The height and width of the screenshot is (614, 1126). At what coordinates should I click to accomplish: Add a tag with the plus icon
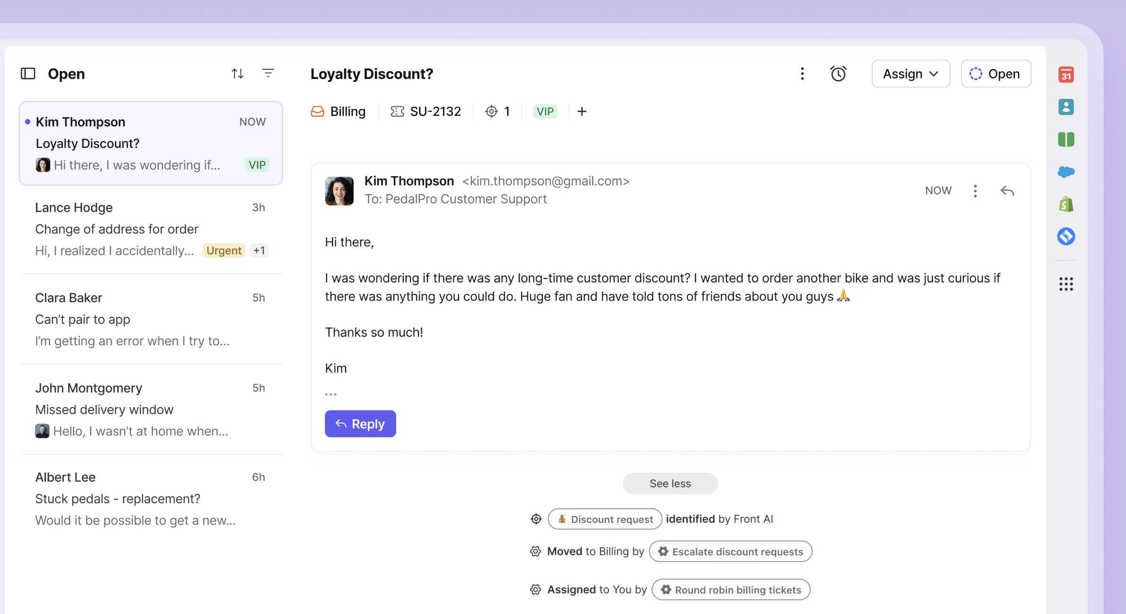point(582,111)
